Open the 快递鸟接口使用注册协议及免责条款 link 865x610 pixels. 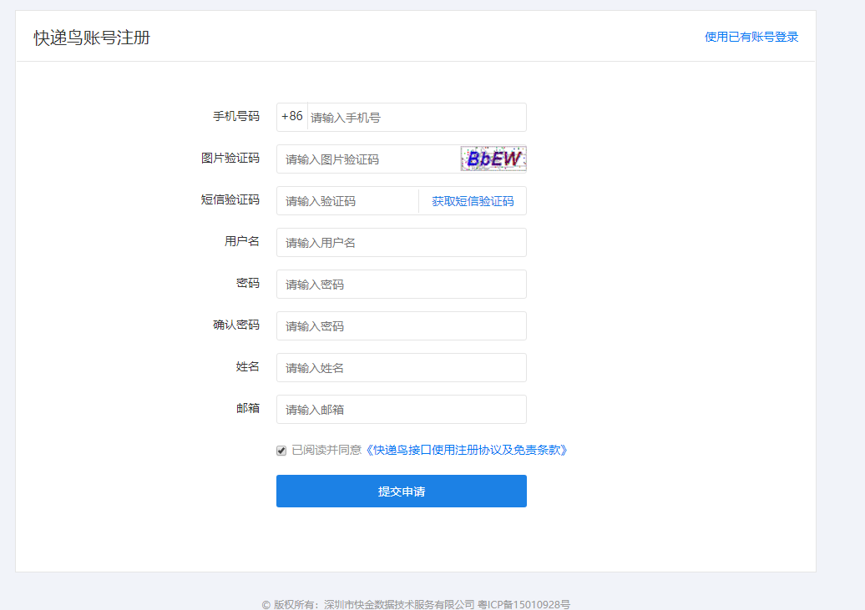coord(467,450)
